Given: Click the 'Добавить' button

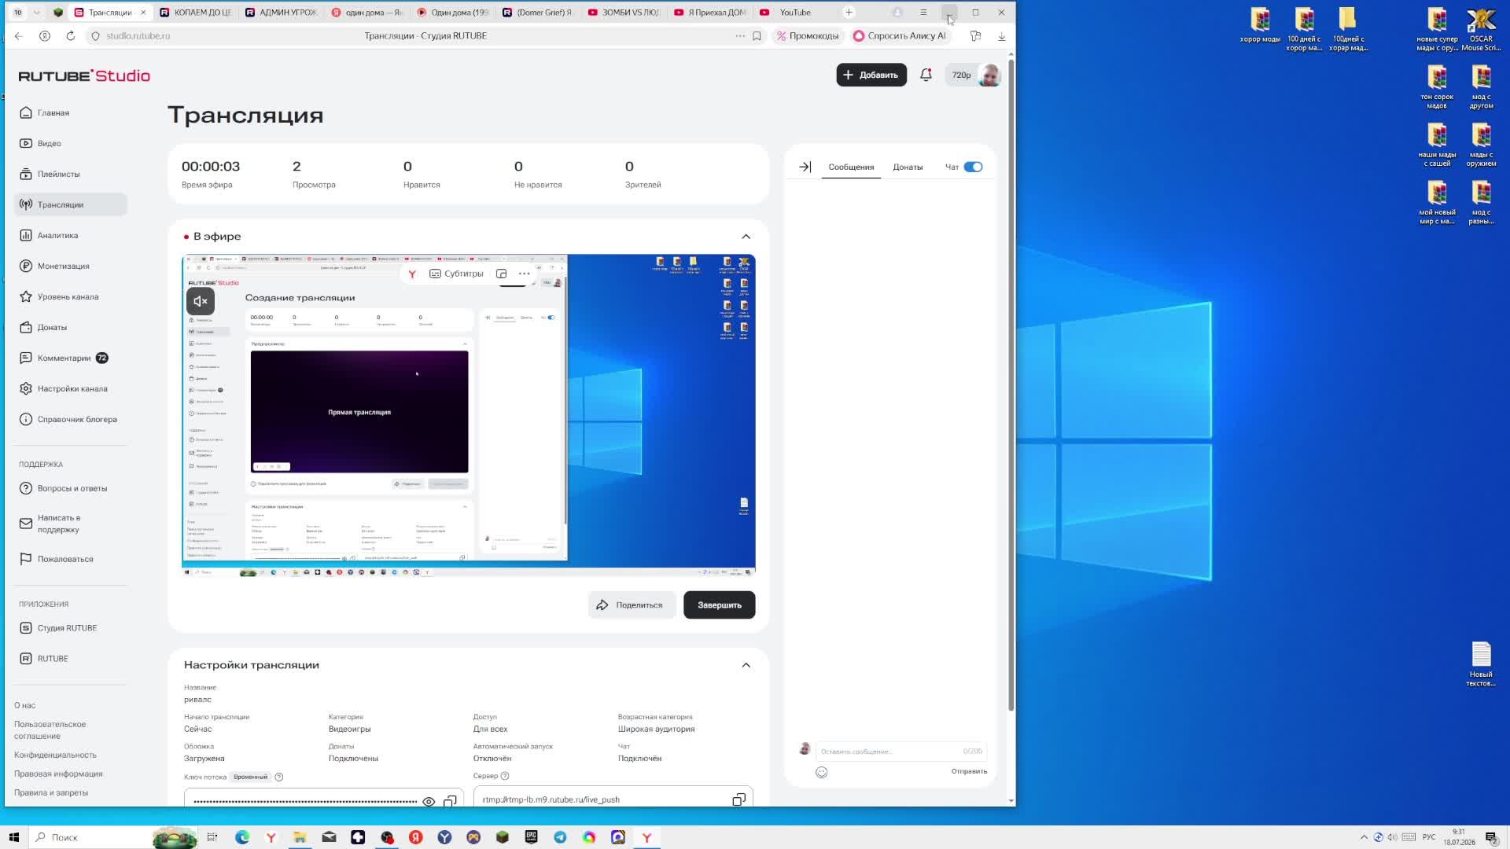Looking at the screenshot, I should [871, 75].
